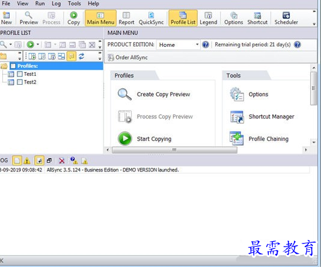The width and height of the screenshot is (321, 267).
Task: Click main menu vertical scrollbar down arrow
Action: click(314, 142)
